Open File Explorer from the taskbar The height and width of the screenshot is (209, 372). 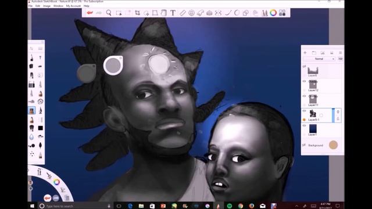(x=141, y=206)
